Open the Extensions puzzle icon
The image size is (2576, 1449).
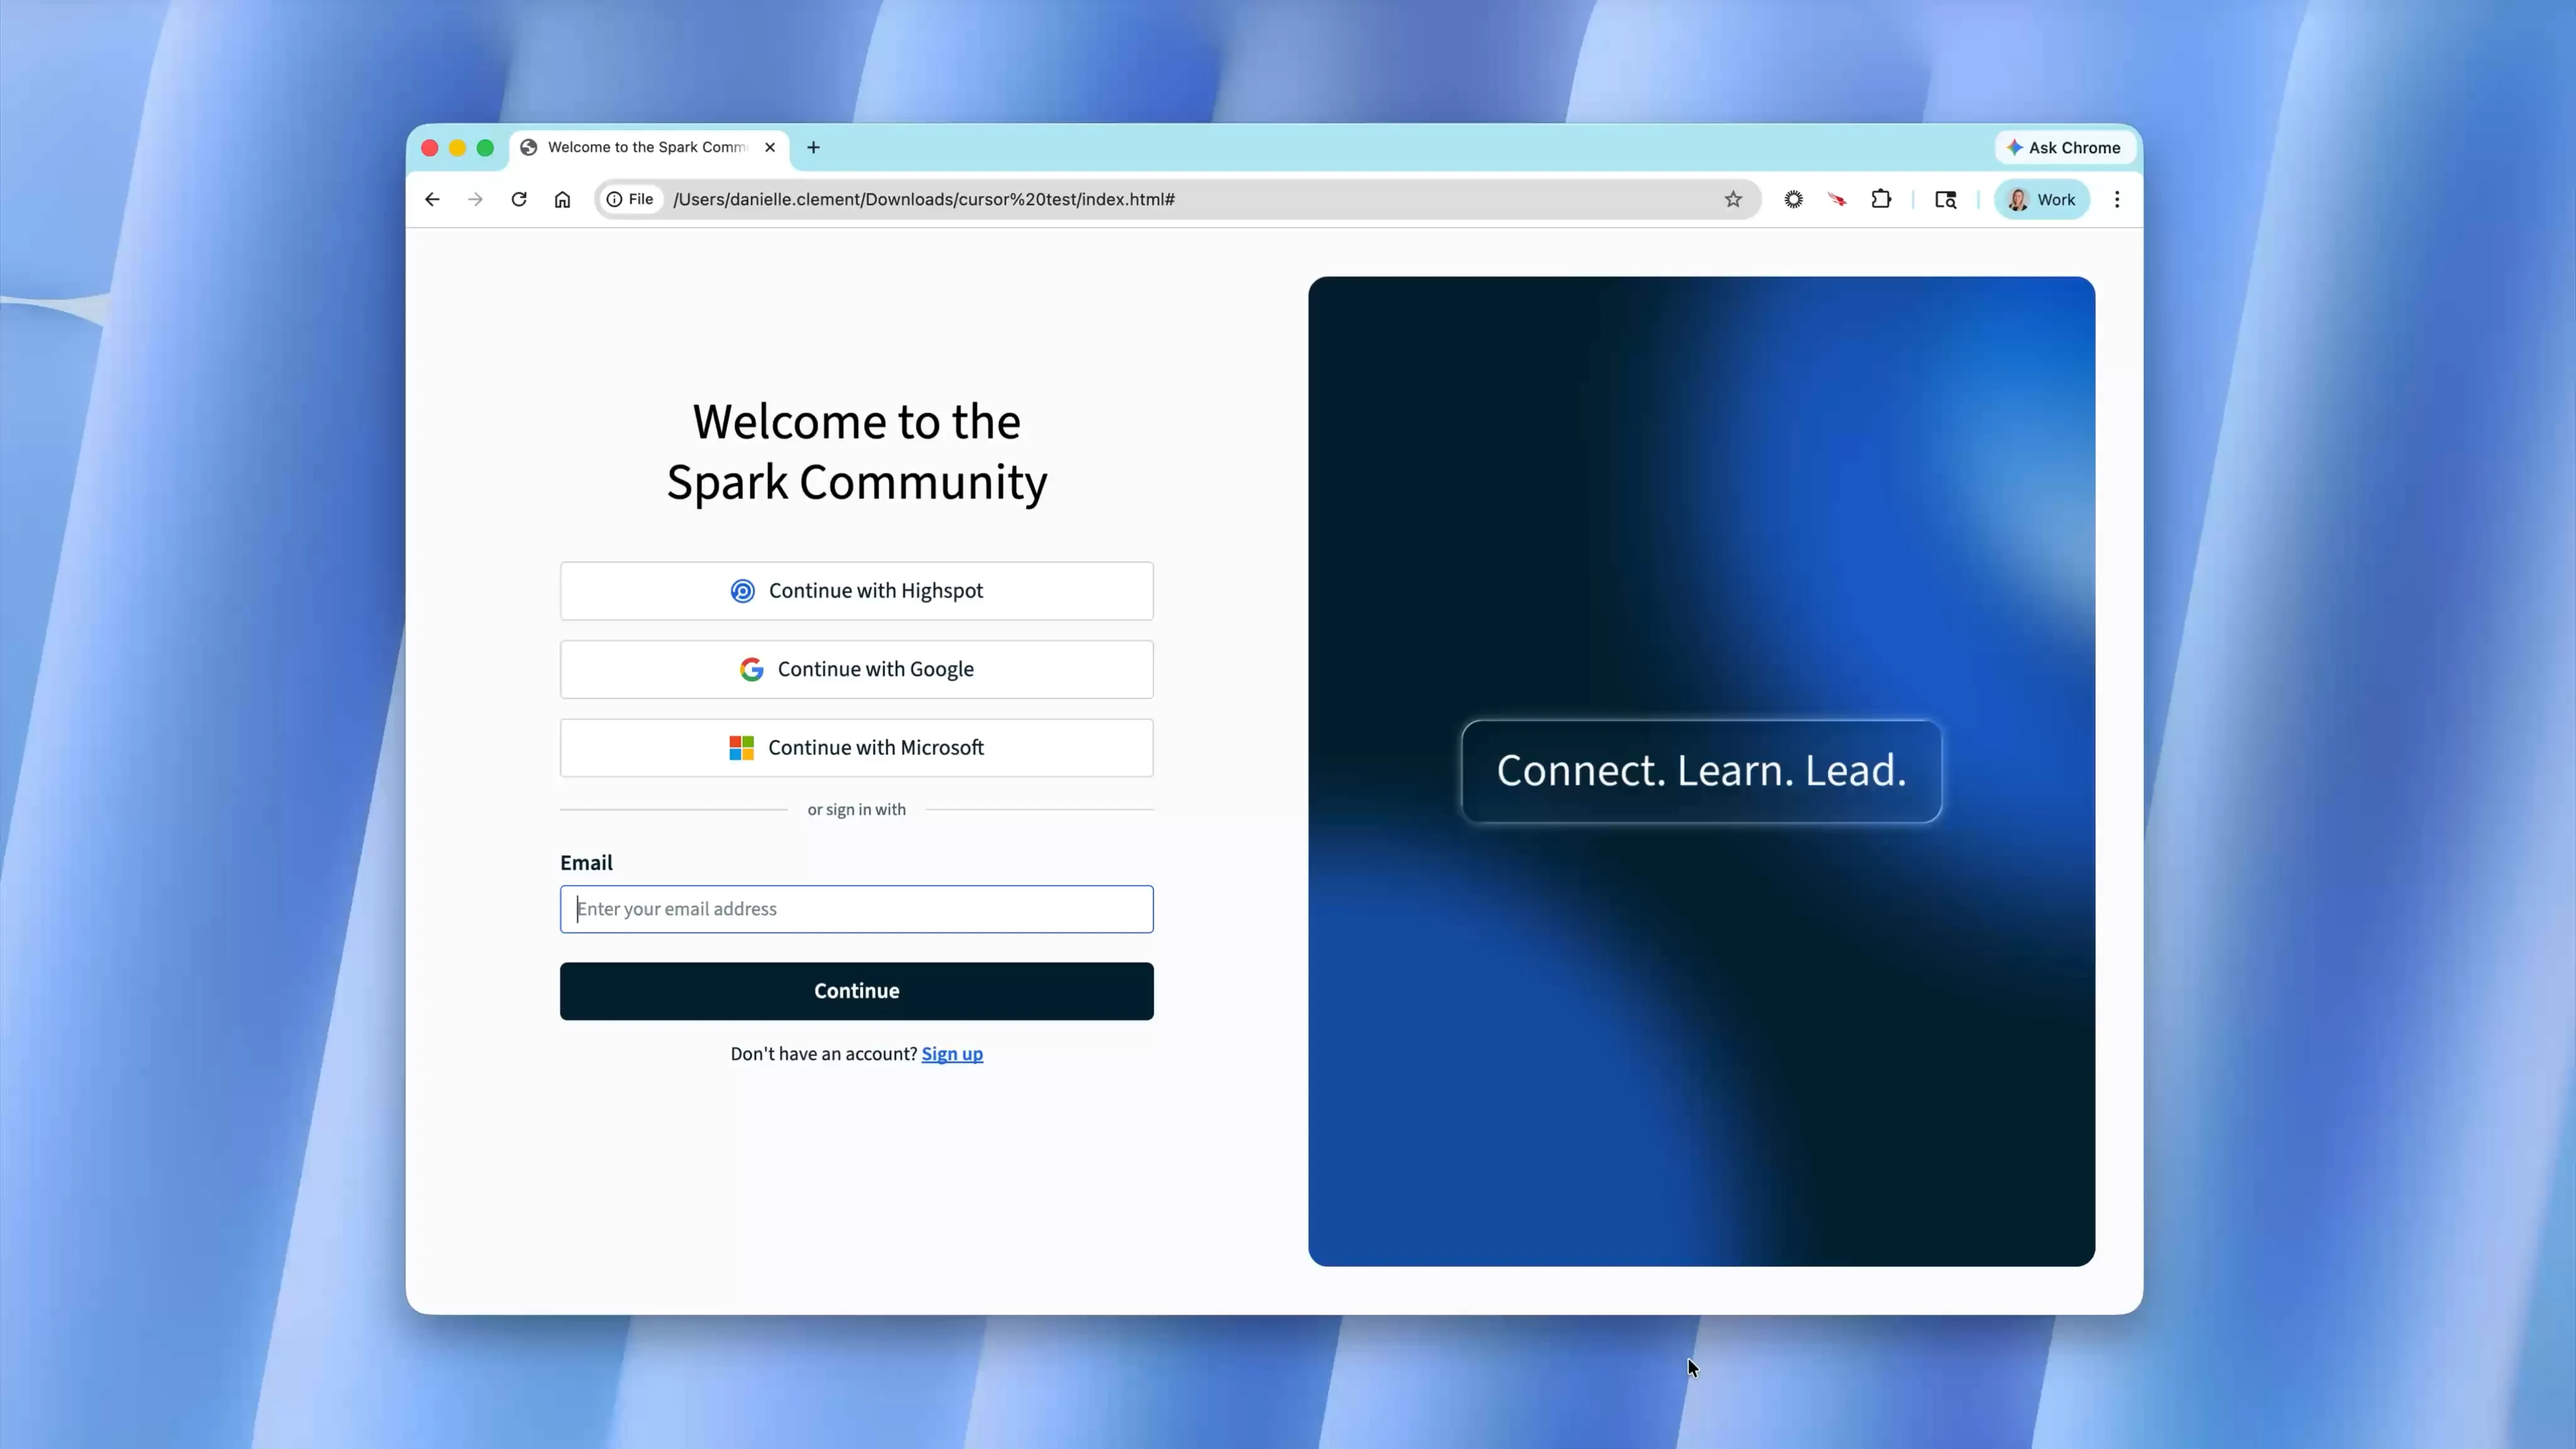tap(1881, 199)
